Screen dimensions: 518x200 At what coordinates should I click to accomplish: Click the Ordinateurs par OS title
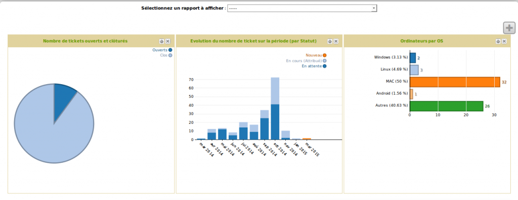pos(421,41)
